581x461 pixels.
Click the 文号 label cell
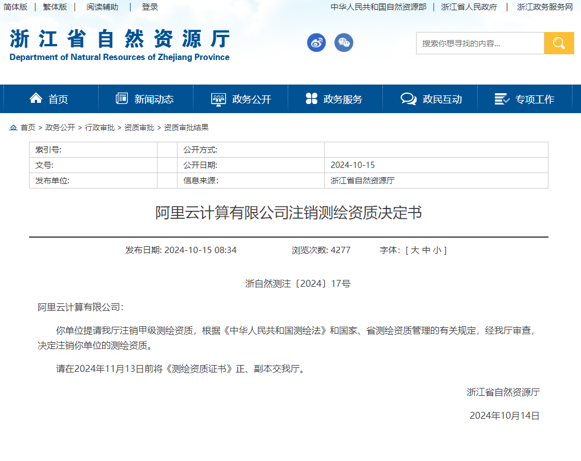tap(94, 165)
